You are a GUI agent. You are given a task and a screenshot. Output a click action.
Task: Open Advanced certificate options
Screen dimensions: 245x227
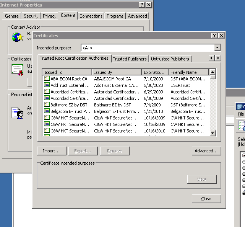[206, 151]
